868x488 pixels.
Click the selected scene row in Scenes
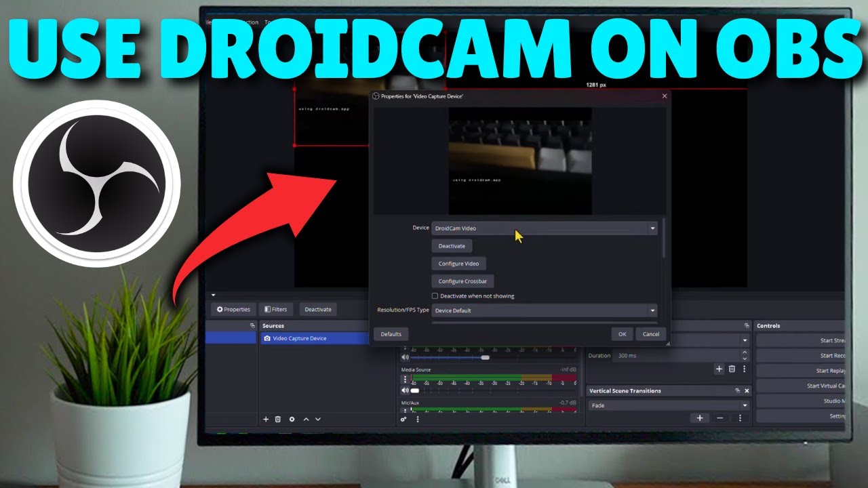231,338
